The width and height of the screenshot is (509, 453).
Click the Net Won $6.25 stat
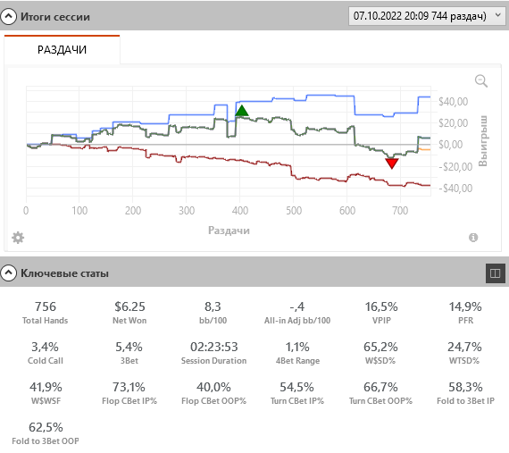point(129,313)
